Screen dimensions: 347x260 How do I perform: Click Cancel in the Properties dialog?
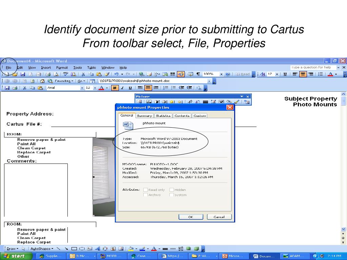[219, 217]
